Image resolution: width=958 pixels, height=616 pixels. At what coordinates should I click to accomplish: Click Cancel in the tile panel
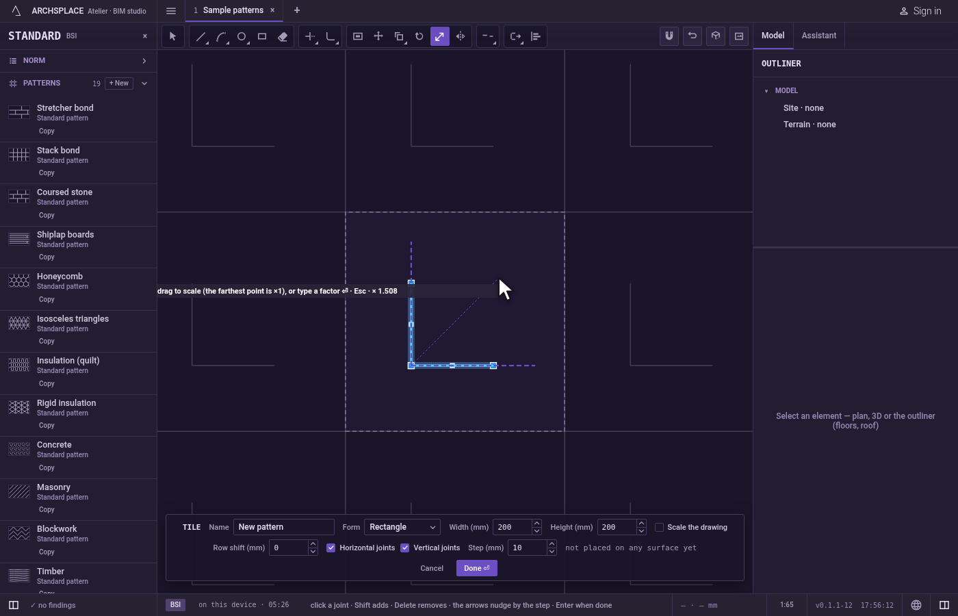click(432, 568)
